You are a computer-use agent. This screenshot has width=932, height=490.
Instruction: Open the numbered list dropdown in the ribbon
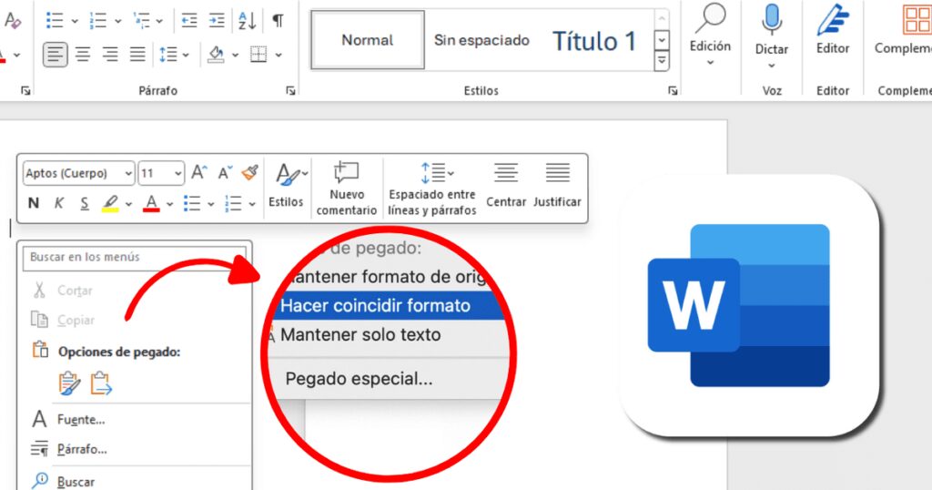pyautogui.click(x=117, y=22)
